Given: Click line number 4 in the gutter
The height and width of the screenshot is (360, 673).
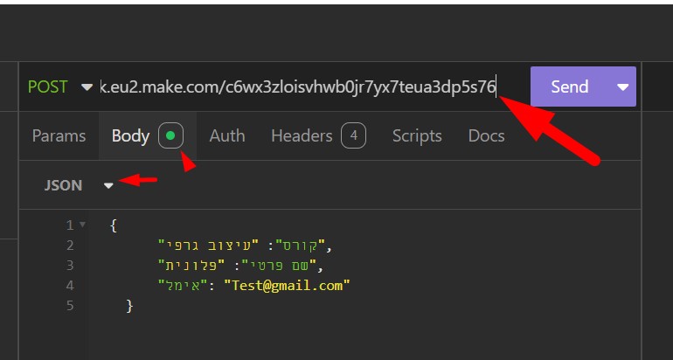Looking at the screenshot, I should tap(70, 286).
